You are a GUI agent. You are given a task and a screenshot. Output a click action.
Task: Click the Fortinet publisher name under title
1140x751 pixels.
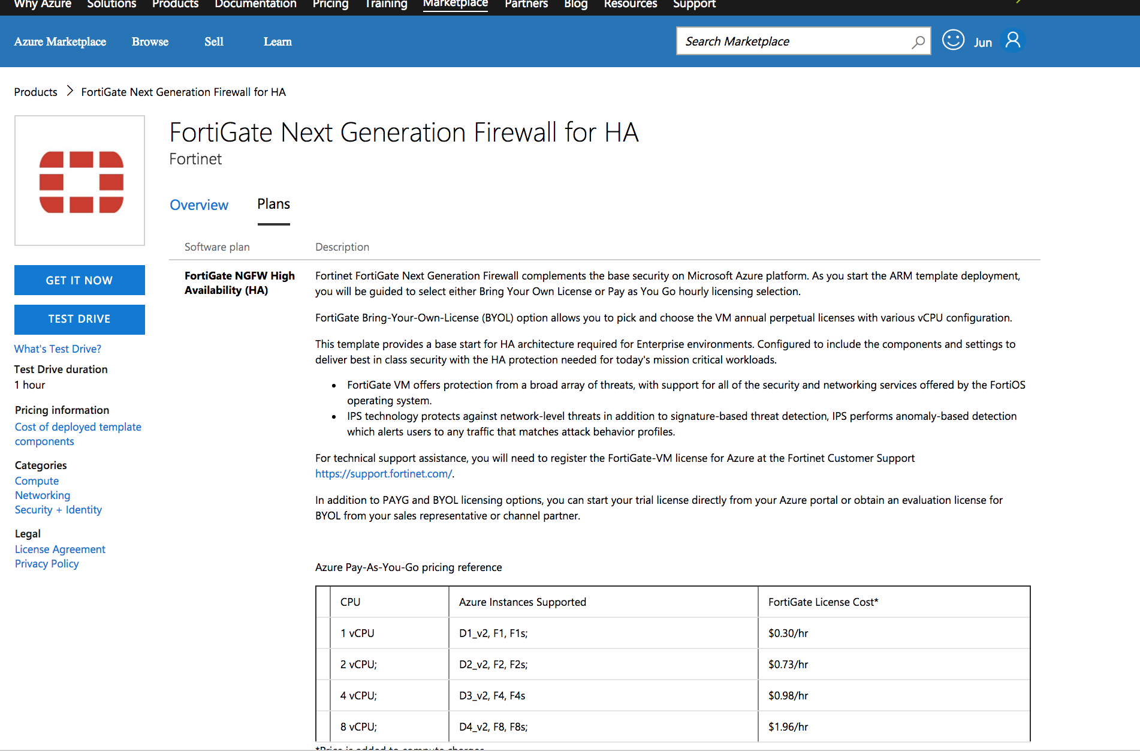(195, 159)
